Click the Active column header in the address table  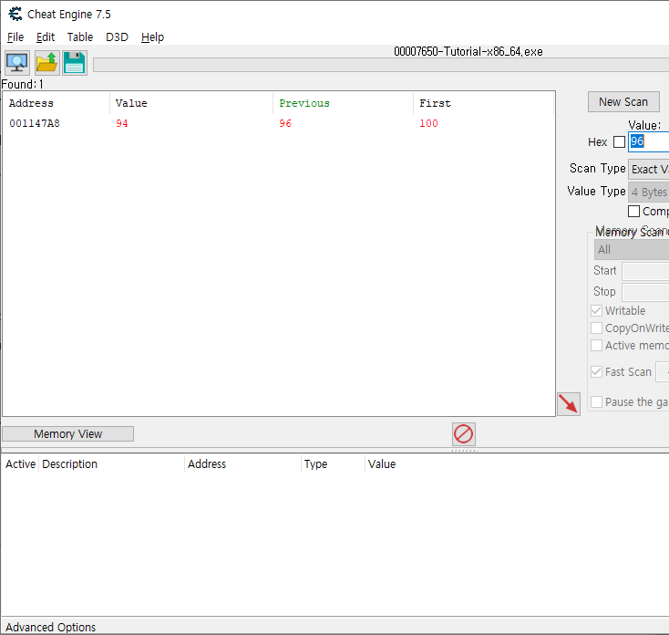coord(20,464)
